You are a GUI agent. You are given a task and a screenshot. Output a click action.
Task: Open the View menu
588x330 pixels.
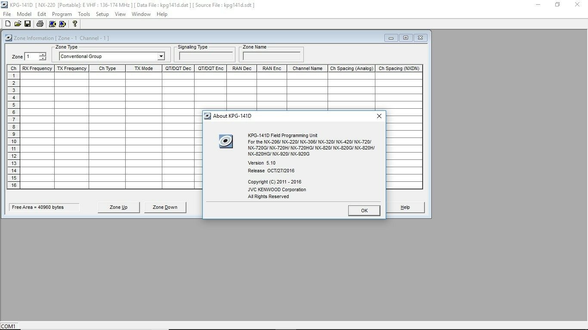[x=120, y=14]
